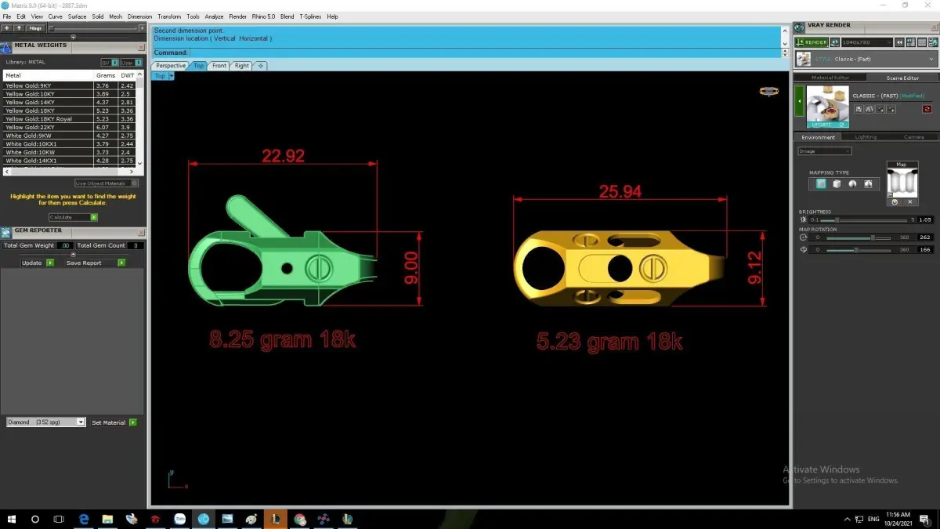
Task: Close the Metal Weights panel
Action: 141,45
